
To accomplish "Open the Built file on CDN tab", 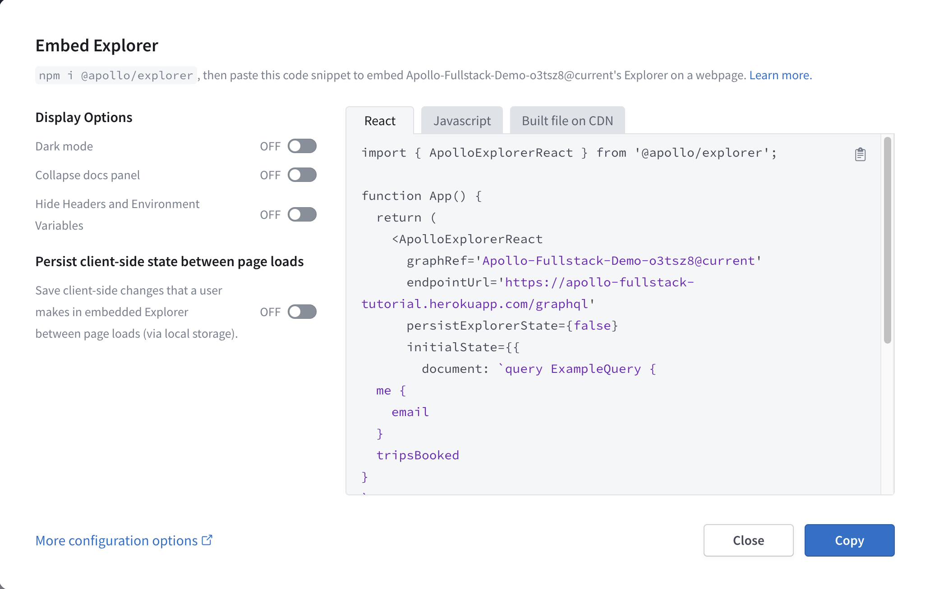I will coord(567,120).
